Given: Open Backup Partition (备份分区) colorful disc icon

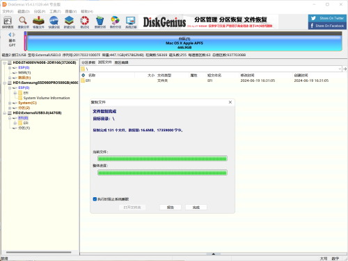Looking at the screenshot, I should (x=116, y=22).
